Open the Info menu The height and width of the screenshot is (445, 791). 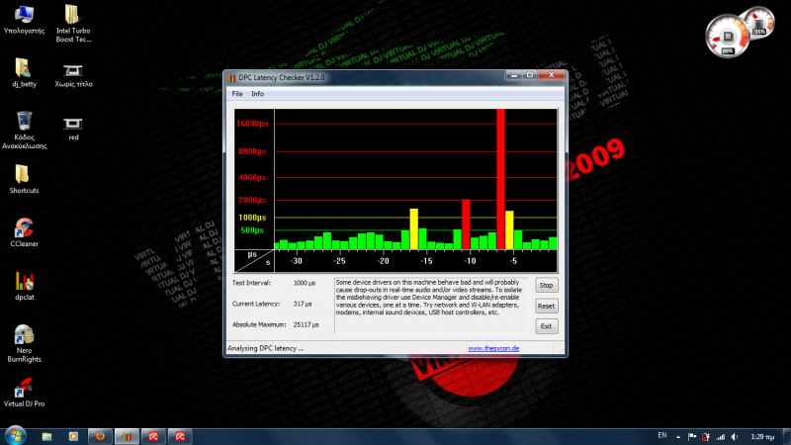[257, 94]
